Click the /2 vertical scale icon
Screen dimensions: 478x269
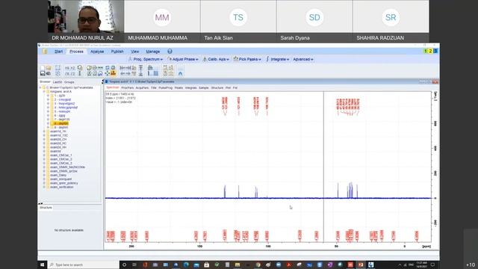(x=72, y=74)
